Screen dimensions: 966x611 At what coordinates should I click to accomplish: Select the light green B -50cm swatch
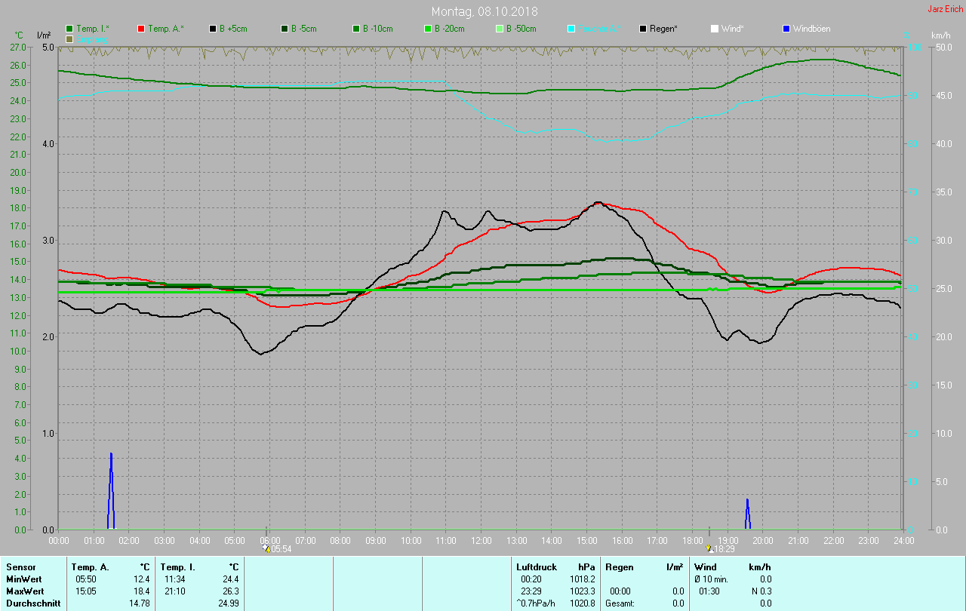tap(499, 29)
